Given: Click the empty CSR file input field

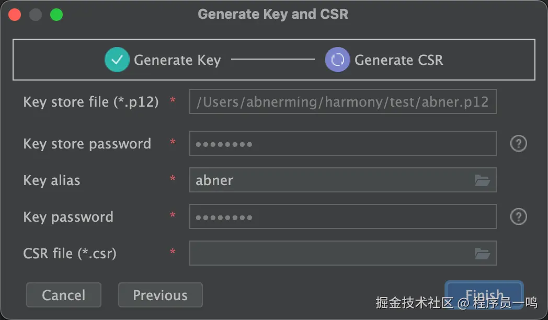Looking at the screenshot, I should [329, 254].
